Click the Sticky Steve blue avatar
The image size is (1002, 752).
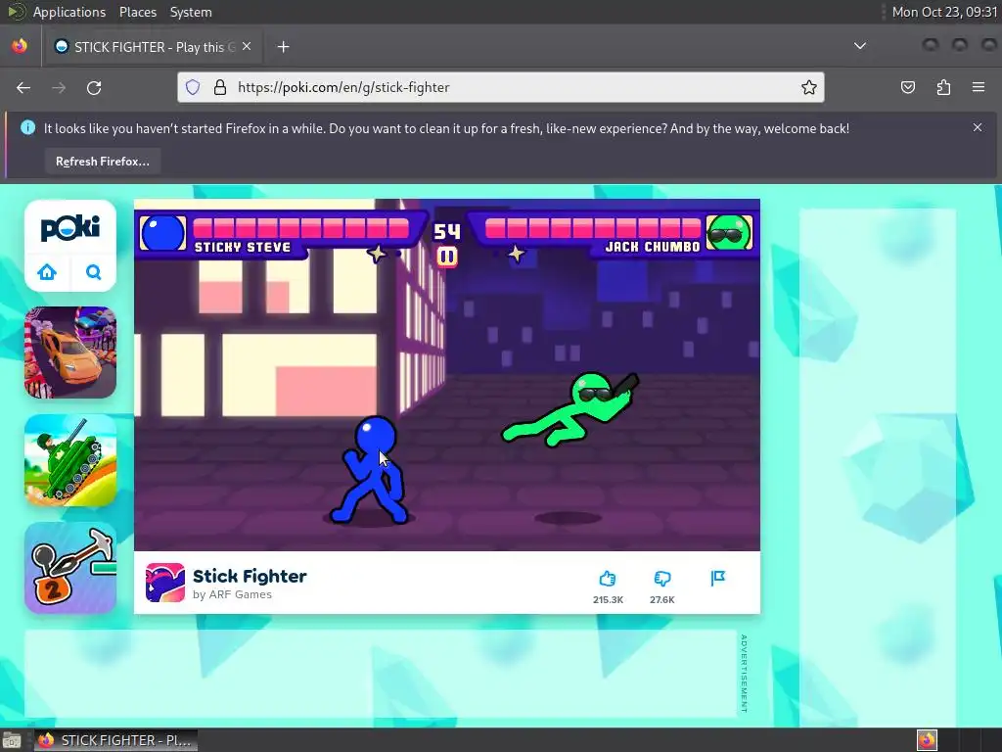[x=162, y=233]
